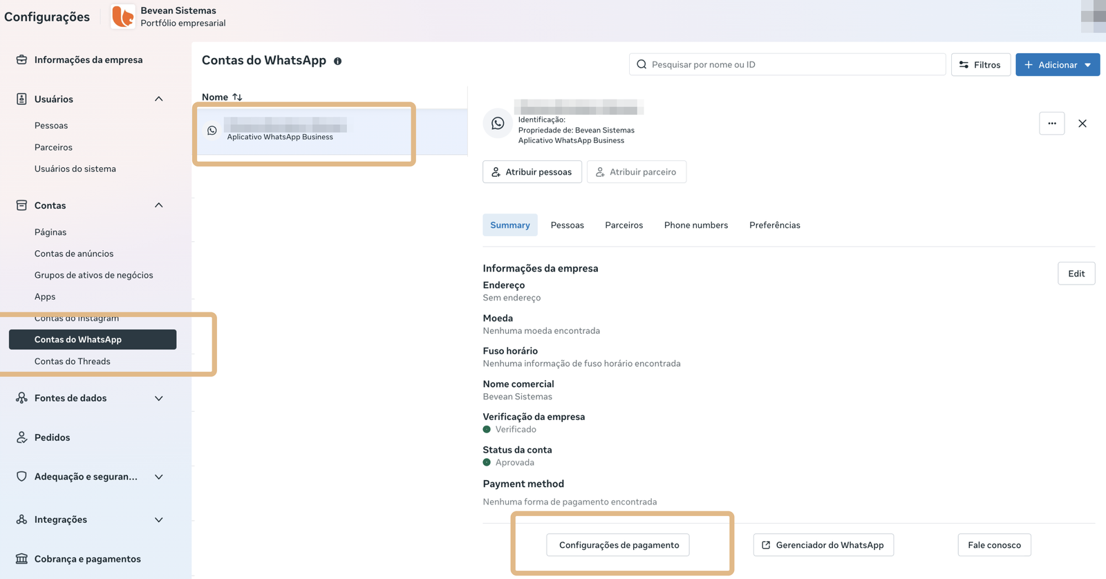Open the Filtros button
The width and height of the screenshot is (1106, 579).
980,65
